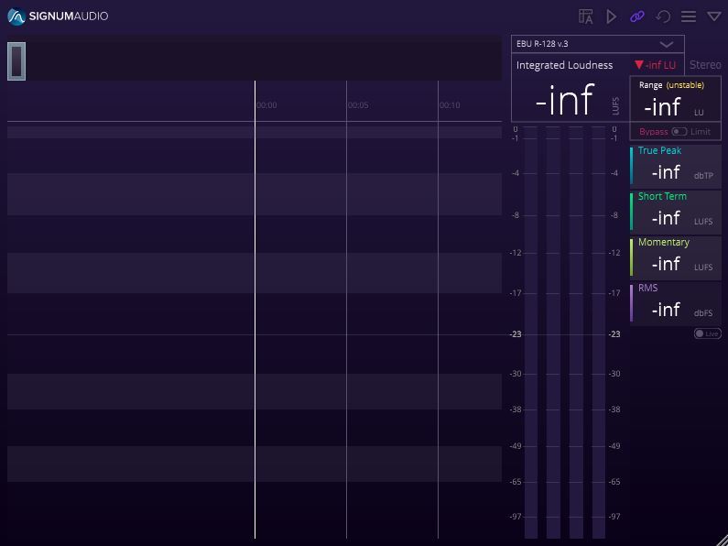Image resolution: width=728 pixels, height=546 pixels.
Task: Click the Stereo channel mode label
Action: 704,65
